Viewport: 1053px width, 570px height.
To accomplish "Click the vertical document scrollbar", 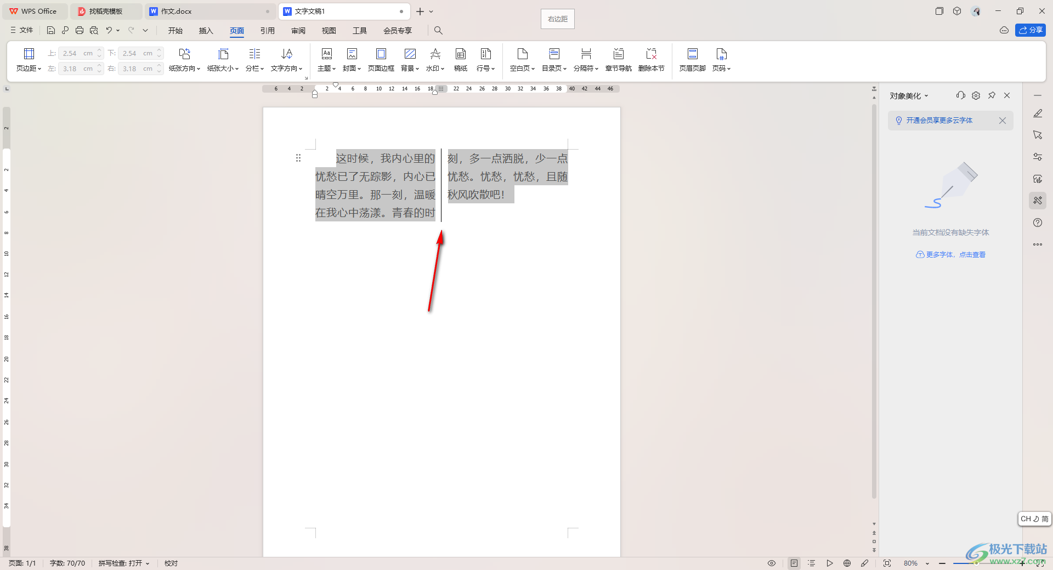I will (x=874, y=301).
